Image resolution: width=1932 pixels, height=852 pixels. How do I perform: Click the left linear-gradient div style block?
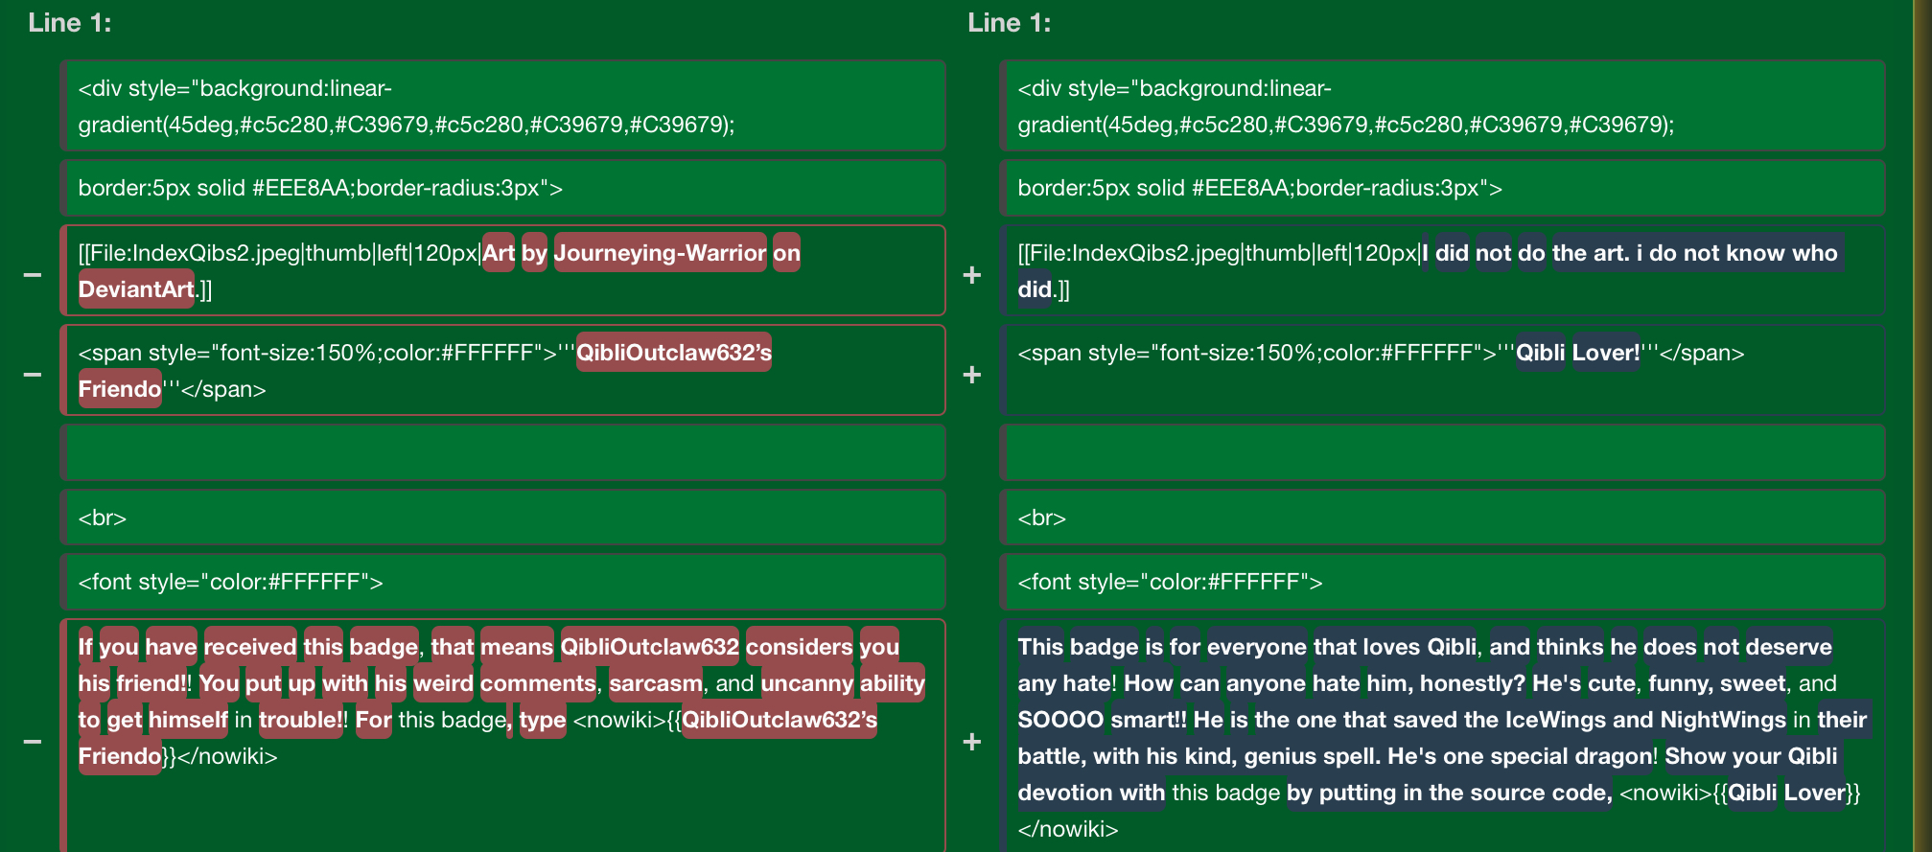click(503, 106)
